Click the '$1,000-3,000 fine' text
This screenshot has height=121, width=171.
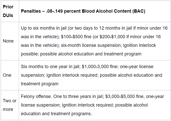[x=99, y=67]
